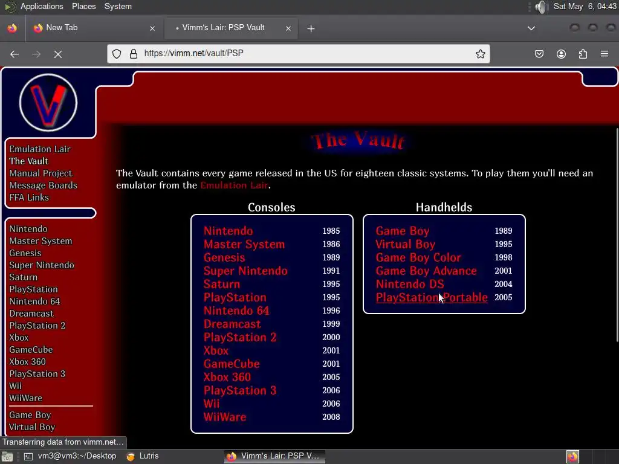Open PlayStation Portable in Handhelds list
The width and height of the screenshot is (619, 464).
[x=432, y=297]
